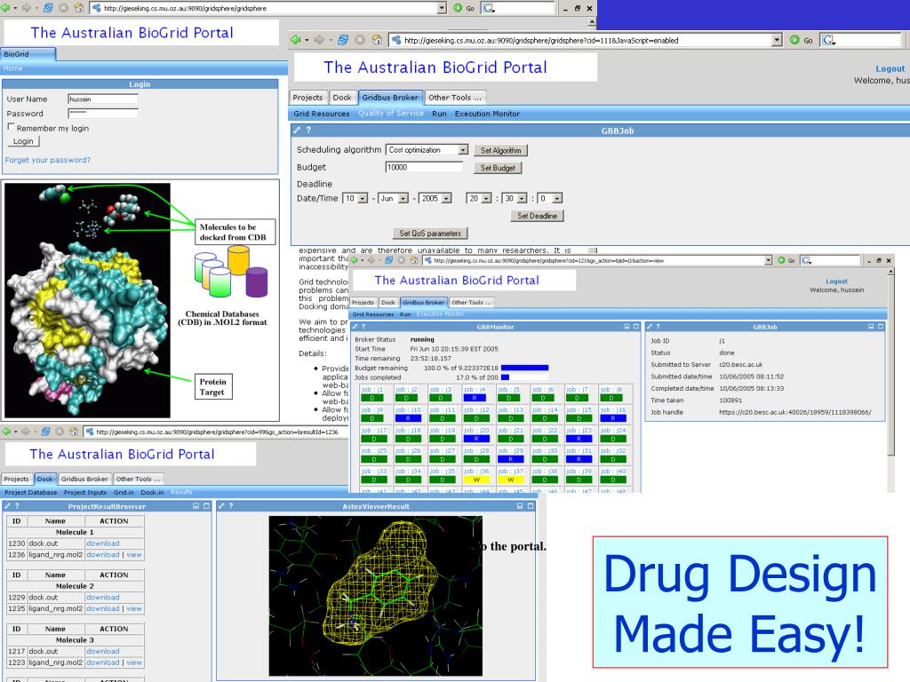Image resolution: width=910 pixels, height=682 pixels.
Task: Go back in the Results window toolbar
Action: (x=6, y=432)
